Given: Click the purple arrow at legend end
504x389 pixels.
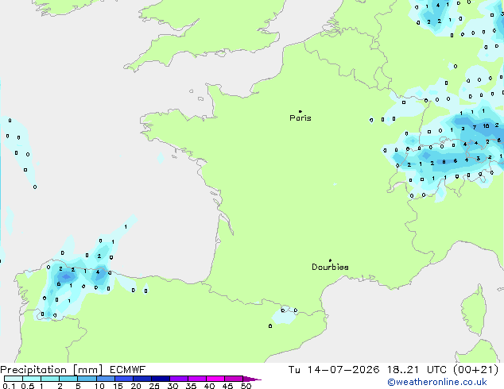Looking at the screenshot, I should (x=252, y=379).
